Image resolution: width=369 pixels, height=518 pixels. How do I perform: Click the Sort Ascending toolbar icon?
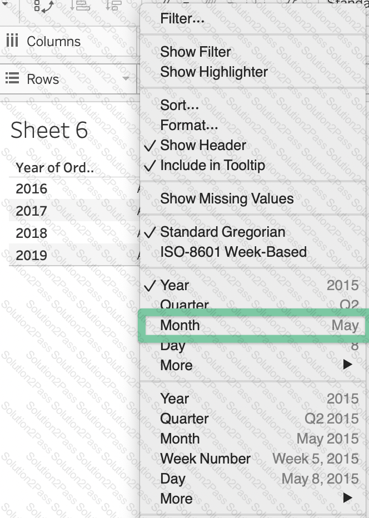[80, 6]
